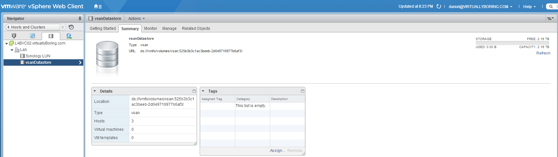Click the CAPACITY: 2.16 TB text
The image size is (558, 157).
coord(534,47)
